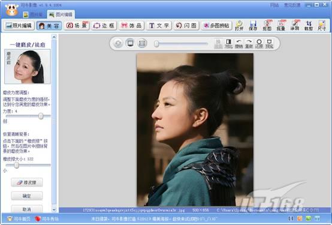Click the 抠图 cutout tool icon
Screen dimensions: 332x225
pos(267,26)
